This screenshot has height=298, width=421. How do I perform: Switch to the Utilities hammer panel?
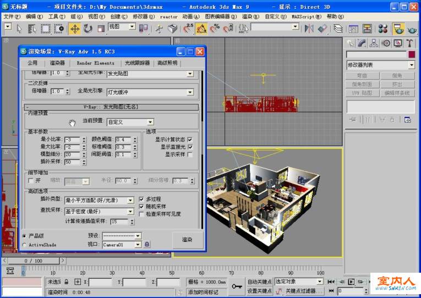click(409, 43)
